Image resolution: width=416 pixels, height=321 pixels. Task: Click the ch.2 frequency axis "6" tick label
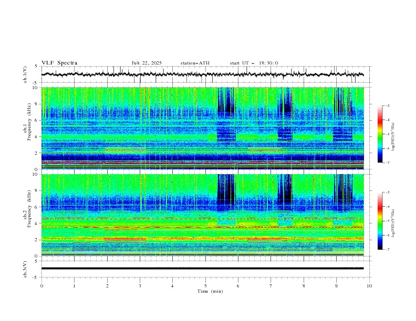point(37,207)
